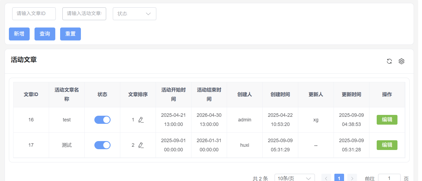Screen dimensions: 422x181
Task: Click 编辑 button for 测试 row
Action: click(387, 145)
